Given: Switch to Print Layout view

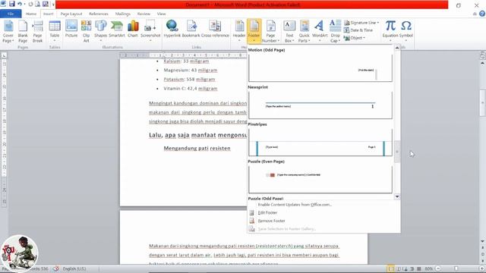Looking at the screenshot, I should point(391,268).
